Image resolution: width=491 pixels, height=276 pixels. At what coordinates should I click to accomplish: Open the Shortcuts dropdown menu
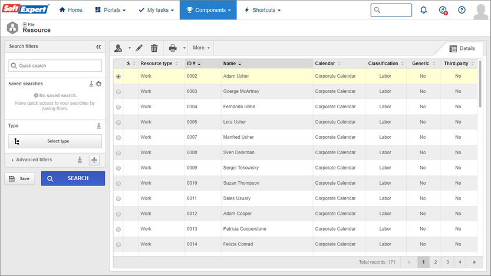click(262, 10)
